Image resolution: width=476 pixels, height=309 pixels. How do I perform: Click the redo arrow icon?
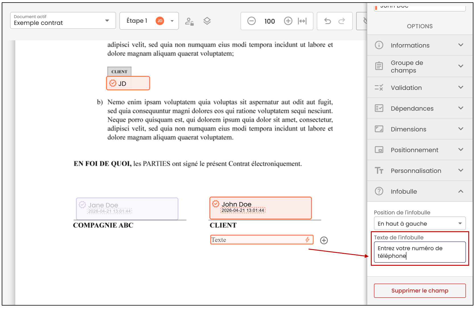(342, 21)
